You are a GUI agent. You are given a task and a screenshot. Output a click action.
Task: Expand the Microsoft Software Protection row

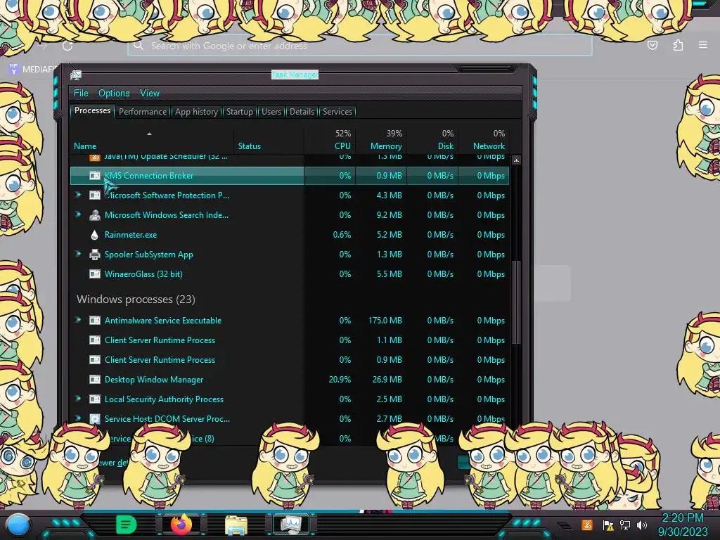(78, 195)
